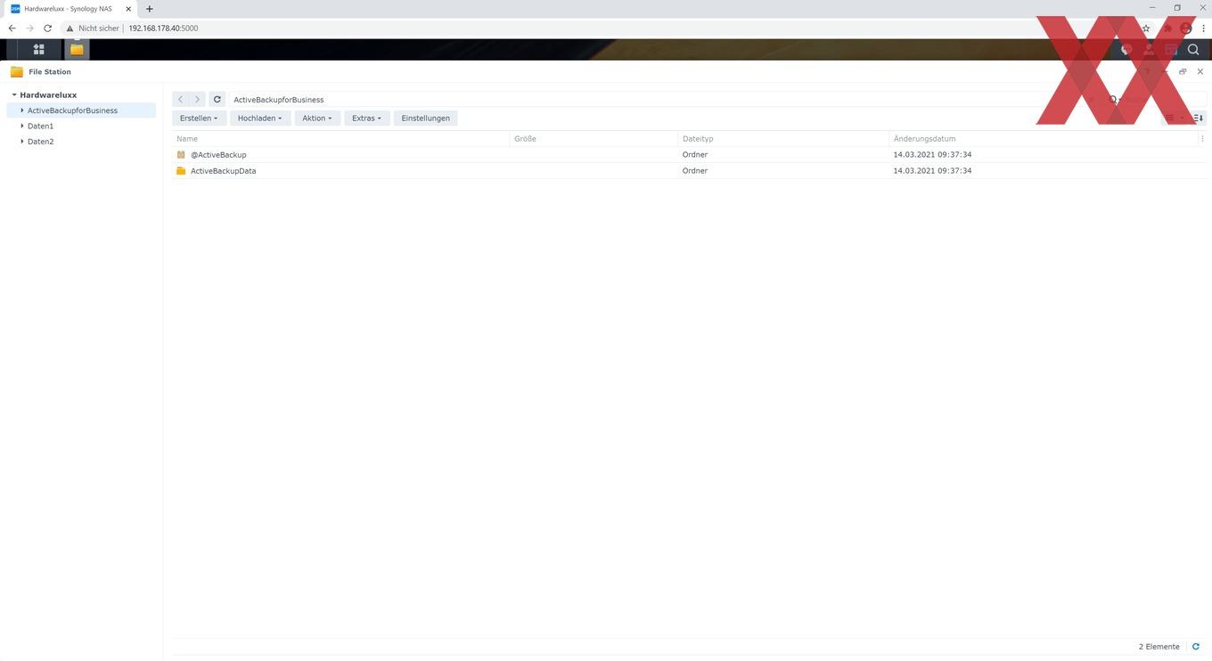Sort by the Größe column header
Viewport: 1212px width, 661px height.
(594, 139)
